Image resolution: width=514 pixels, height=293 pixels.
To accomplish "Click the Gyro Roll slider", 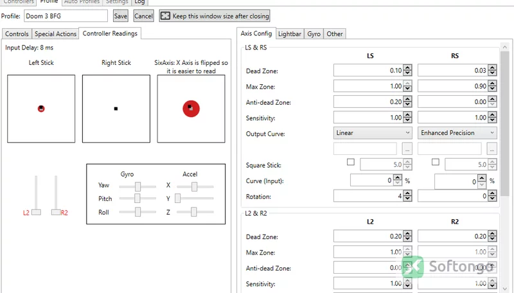I will coord(137,212).
